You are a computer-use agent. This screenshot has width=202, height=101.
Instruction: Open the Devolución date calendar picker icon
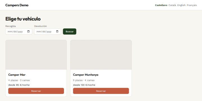point(57,31)
